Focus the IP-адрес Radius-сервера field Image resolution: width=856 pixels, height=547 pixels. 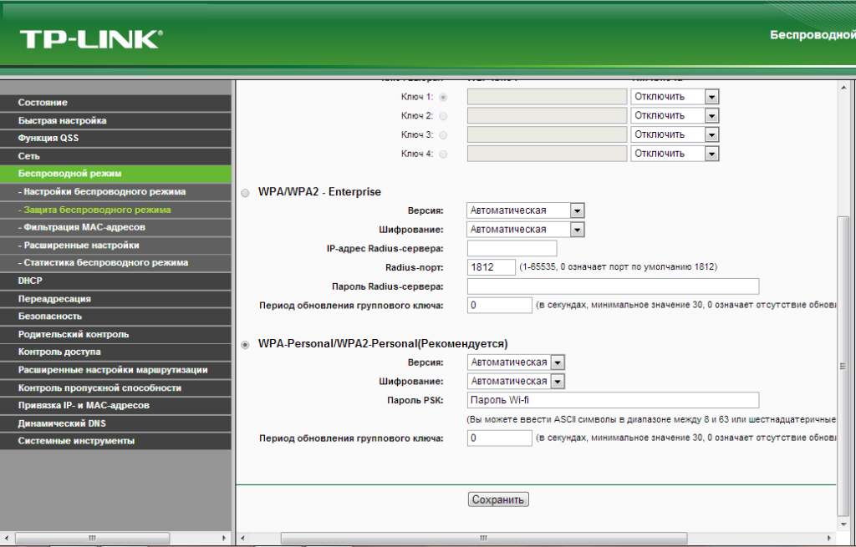point(512,248)
